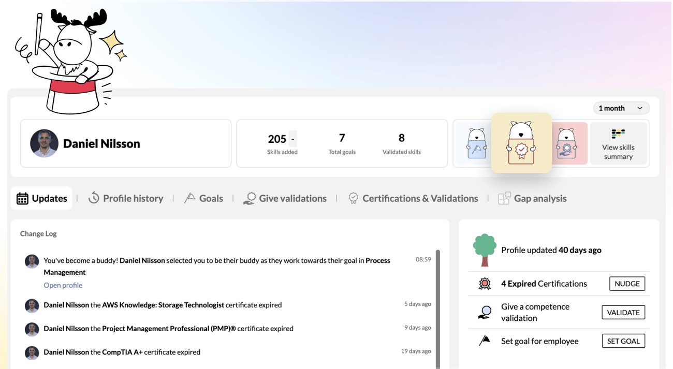This screenshot has height=369, width=673.
Task: Click the competence validation hand icon
Action: point(485,312)
